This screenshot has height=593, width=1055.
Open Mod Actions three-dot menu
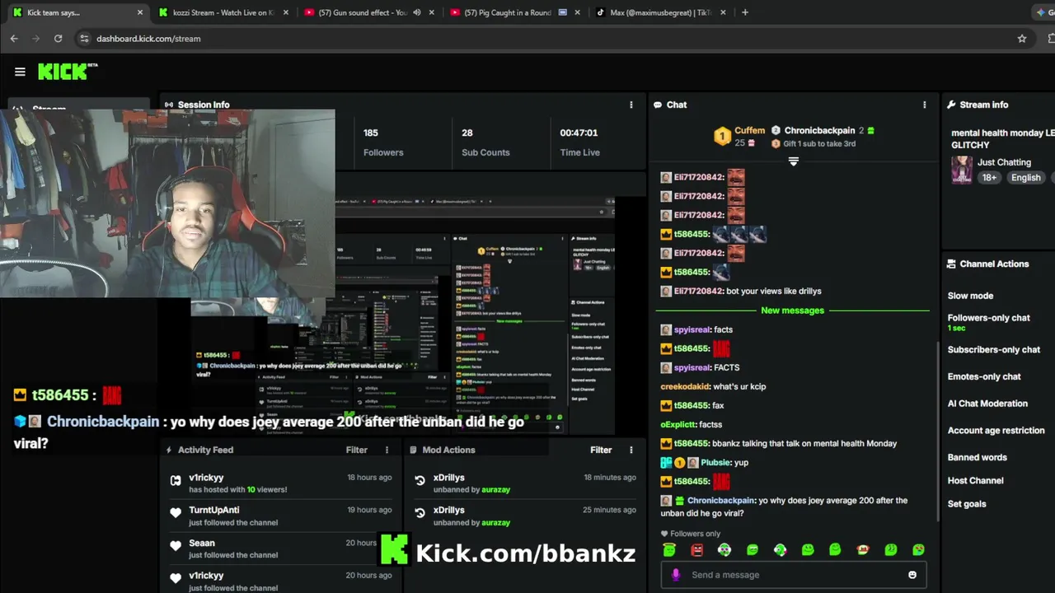[x=631, y=450]
